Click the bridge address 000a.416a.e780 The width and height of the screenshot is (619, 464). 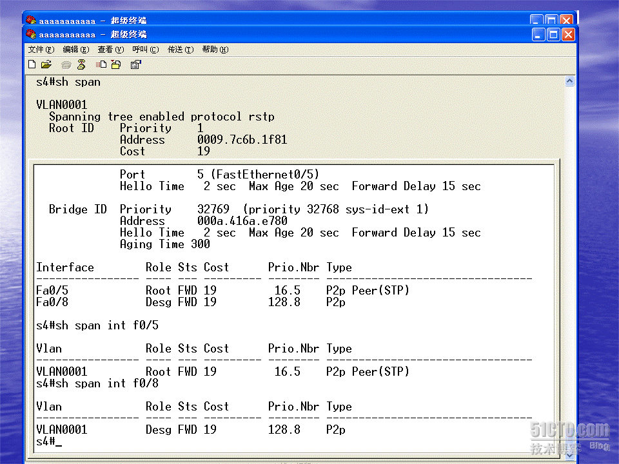click(x=242, y=221)
